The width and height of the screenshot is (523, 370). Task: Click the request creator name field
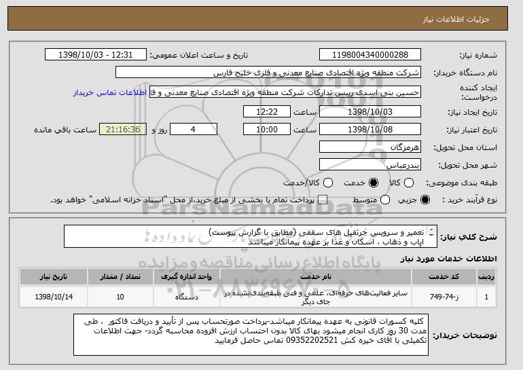(x=285, y=92)
